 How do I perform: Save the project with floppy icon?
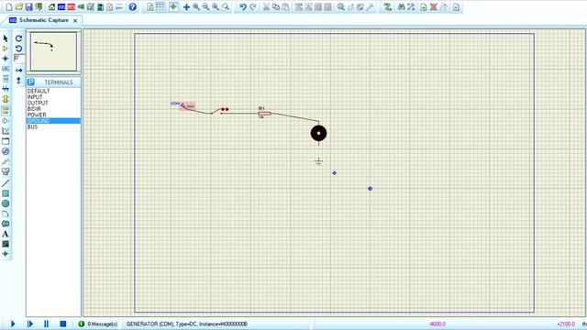pyautogui.click(x=28, y=6)
